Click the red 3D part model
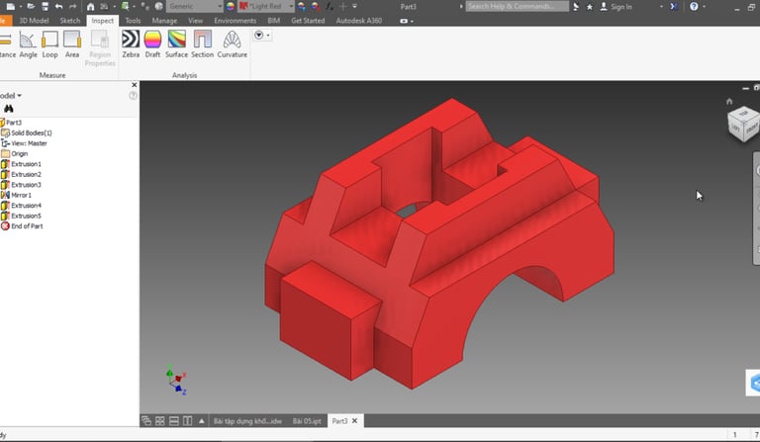The height and width of the screenshot is (442, 760). (x=438, y=243)
